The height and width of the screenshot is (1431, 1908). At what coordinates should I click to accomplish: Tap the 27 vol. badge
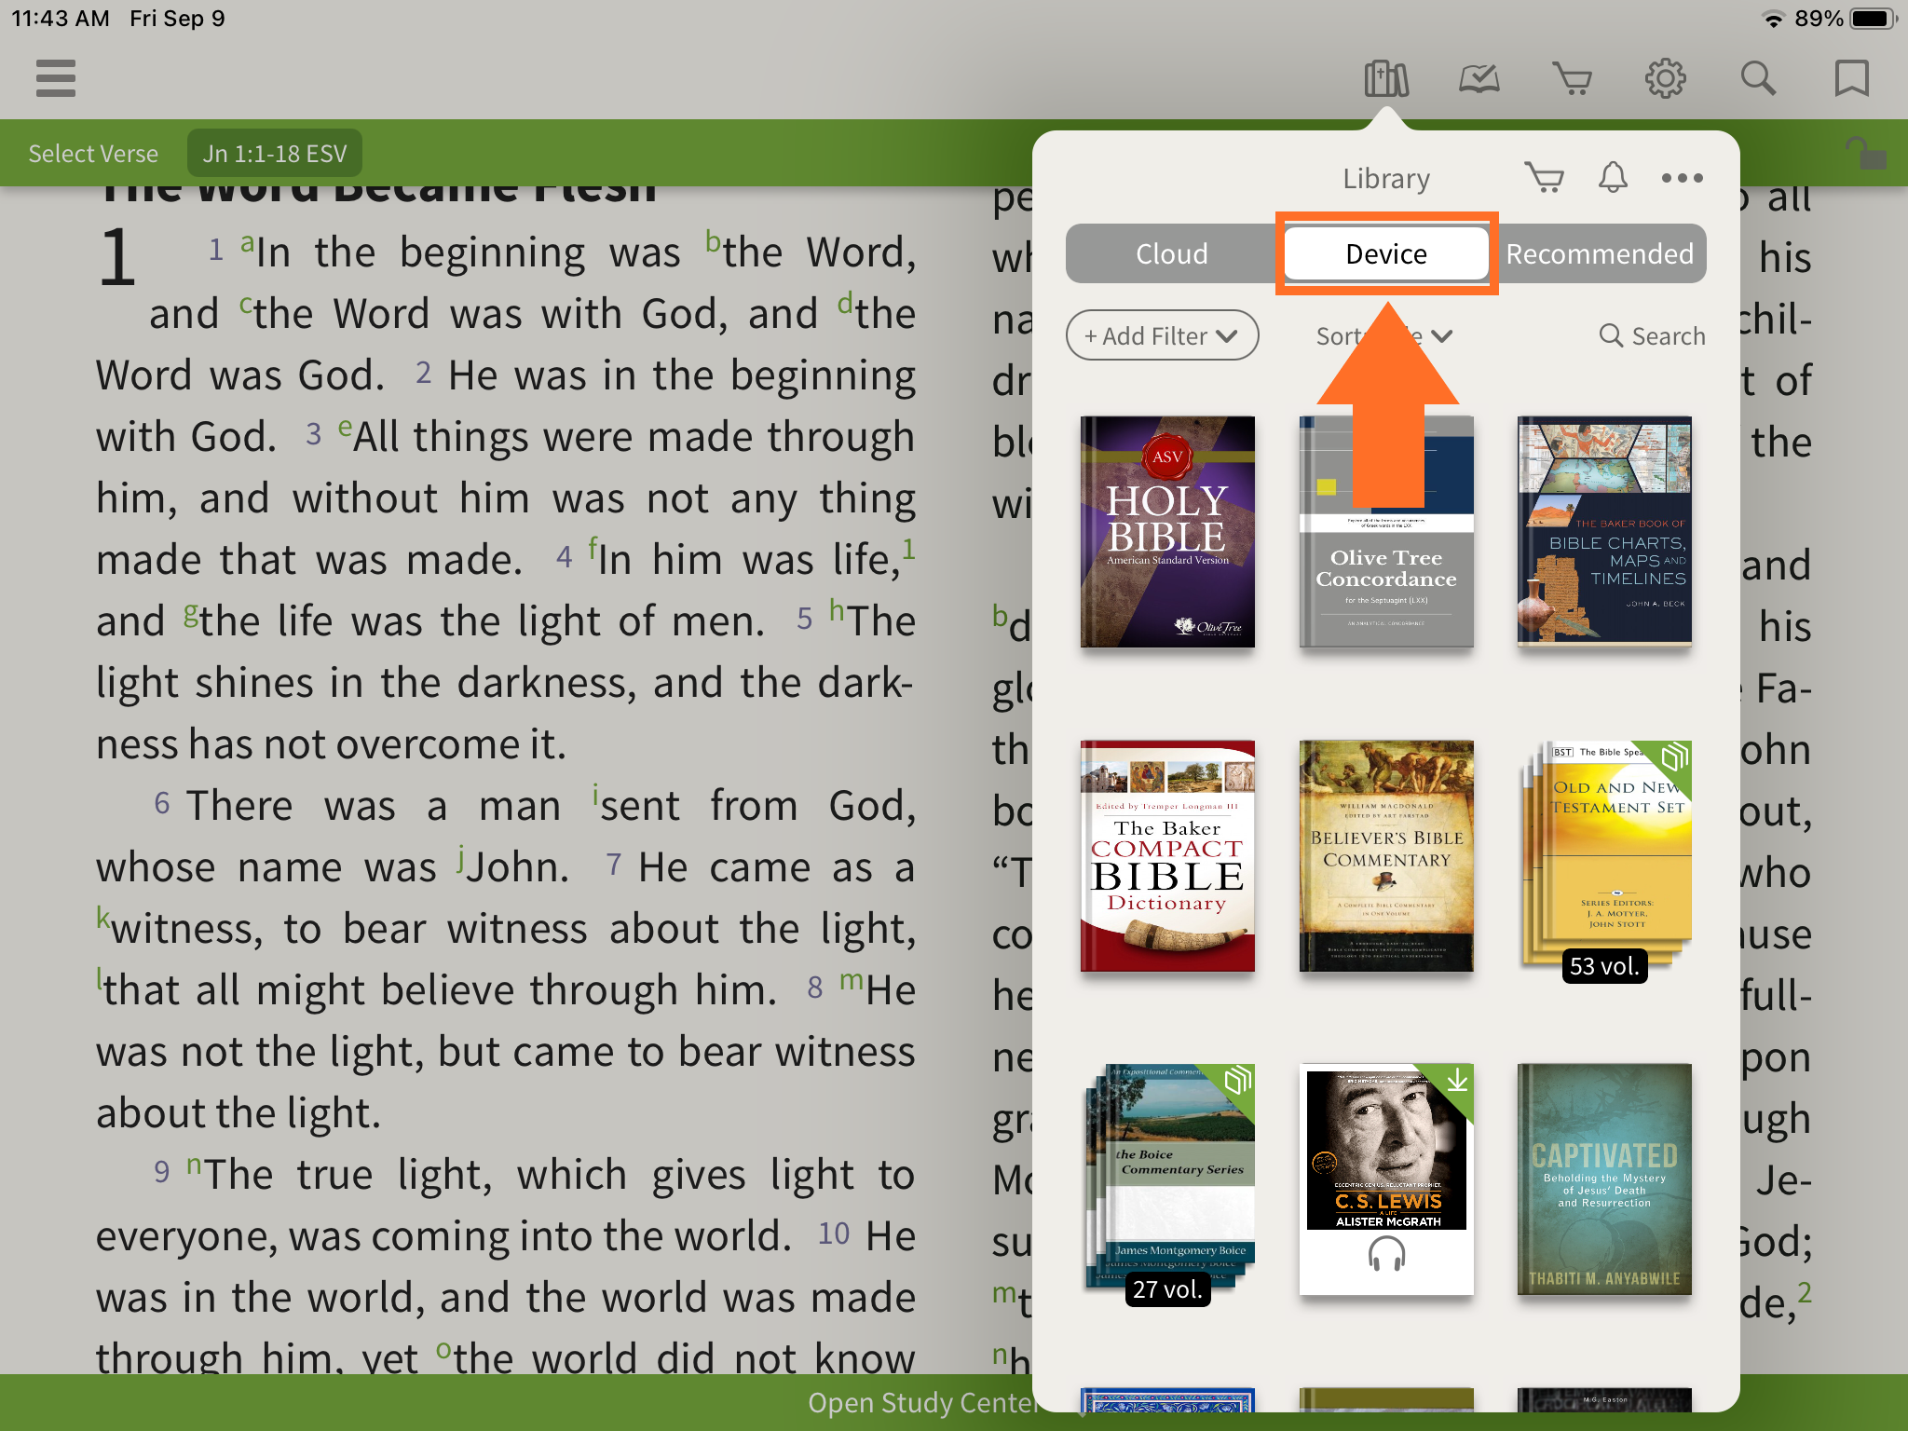tap(1167, 1289)
